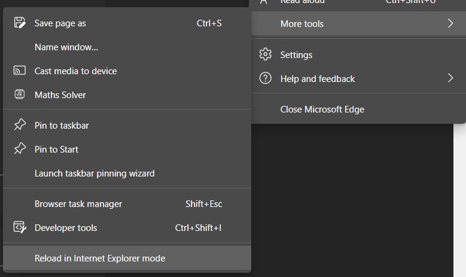Open Developer tools entry
The width and height of the screenshot is (466, 277).
(127, 228)
